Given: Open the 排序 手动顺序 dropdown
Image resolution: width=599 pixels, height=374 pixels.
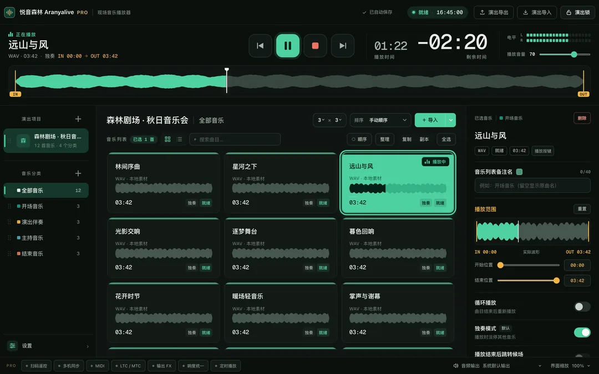Looking at the screenshot, I should click(380, 120).
